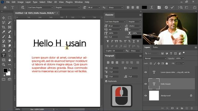Toggle the Hyphenate checkbox
Viewport: 198px width, 111px height.
click(x=106, y=81)
